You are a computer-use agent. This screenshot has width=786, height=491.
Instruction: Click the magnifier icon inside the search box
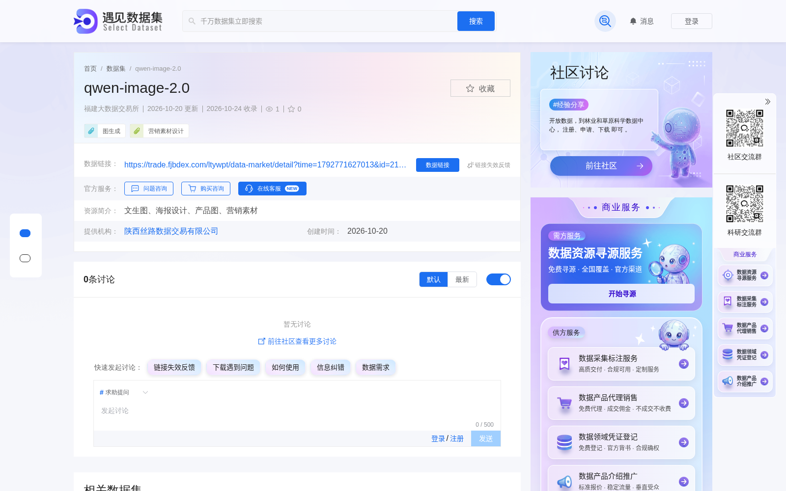[x=192, y=21]
